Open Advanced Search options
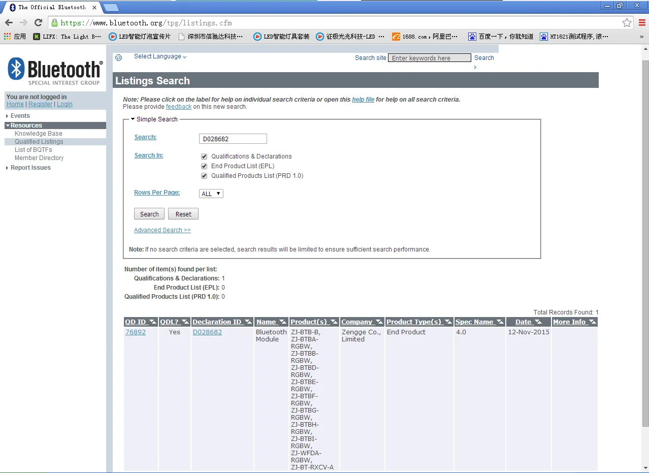Viewport: 649px width, 473px height. click(163, 230)
